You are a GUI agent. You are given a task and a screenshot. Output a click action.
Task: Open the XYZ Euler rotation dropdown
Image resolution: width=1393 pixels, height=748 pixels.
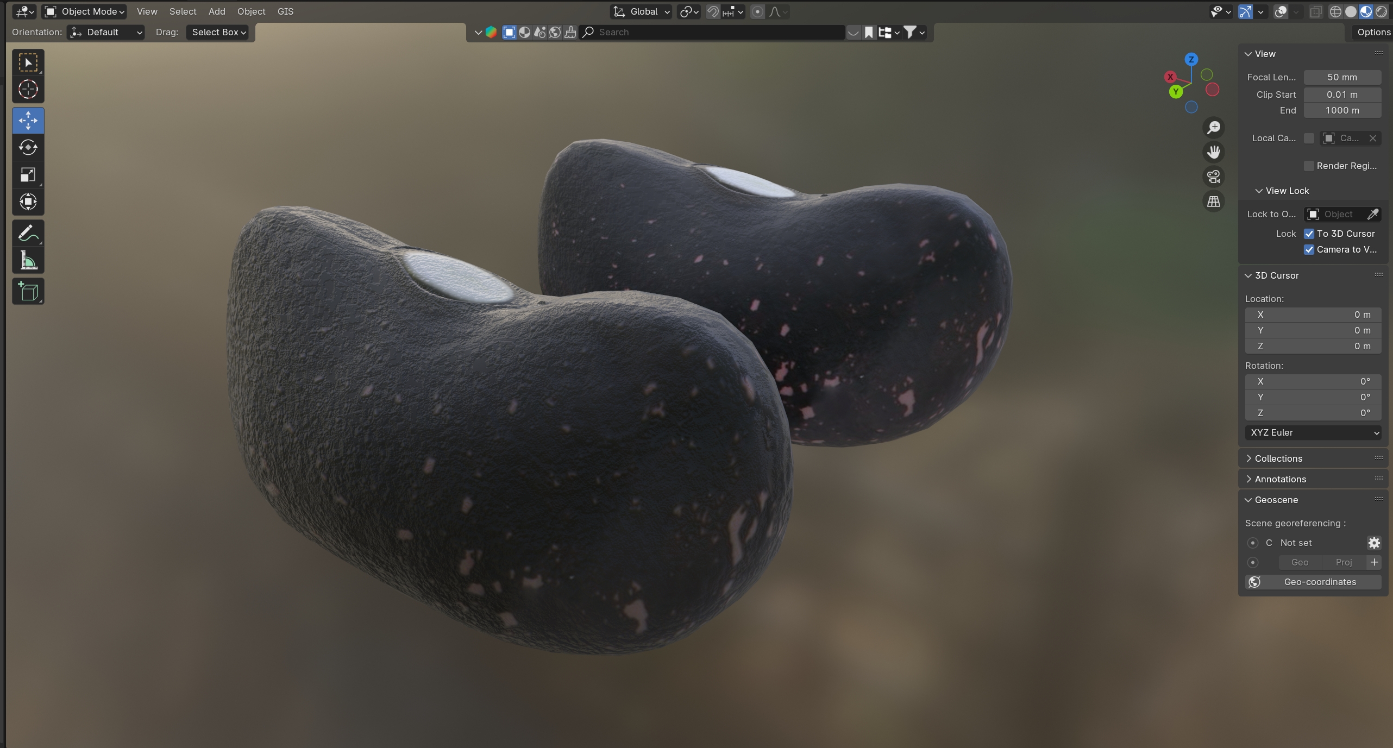(1313, 432)
